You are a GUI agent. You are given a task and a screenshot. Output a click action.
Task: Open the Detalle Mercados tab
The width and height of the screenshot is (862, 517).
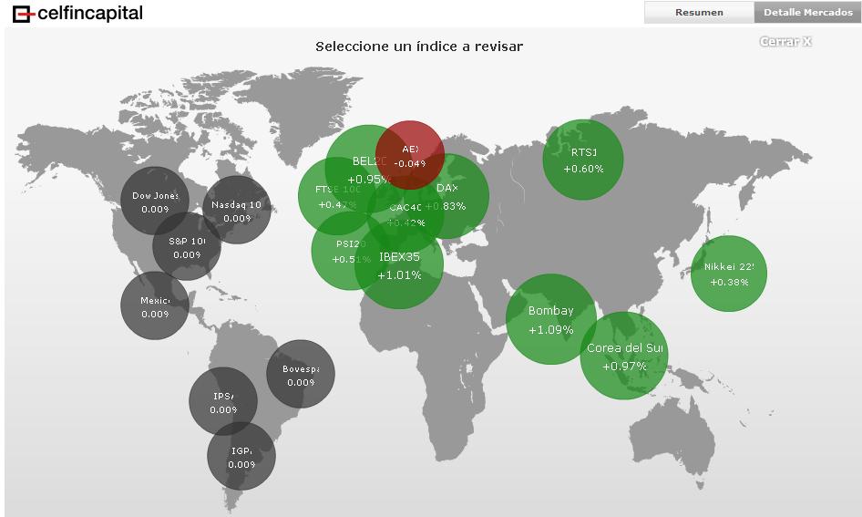807,12
